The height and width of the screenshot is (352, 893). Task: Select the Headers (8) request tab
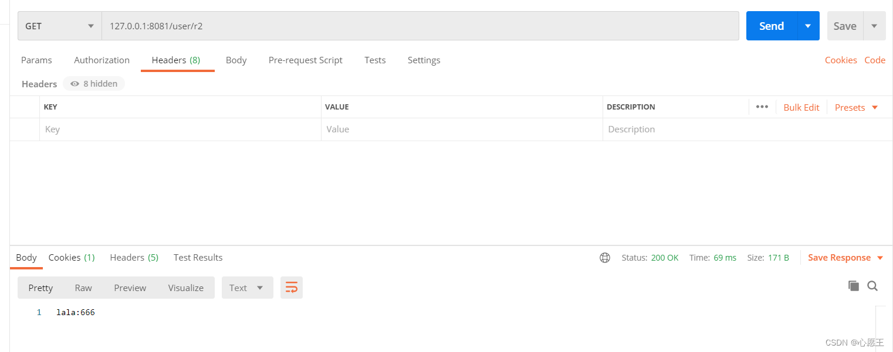point(176,60)
